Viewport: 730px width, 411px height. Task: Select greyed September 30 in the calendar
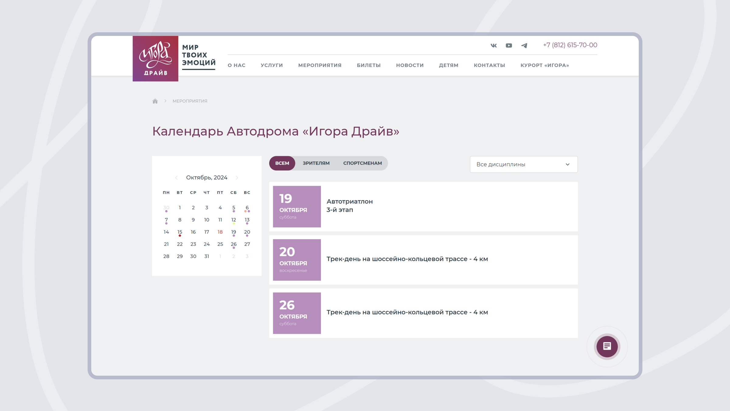[x=166, y=208]
